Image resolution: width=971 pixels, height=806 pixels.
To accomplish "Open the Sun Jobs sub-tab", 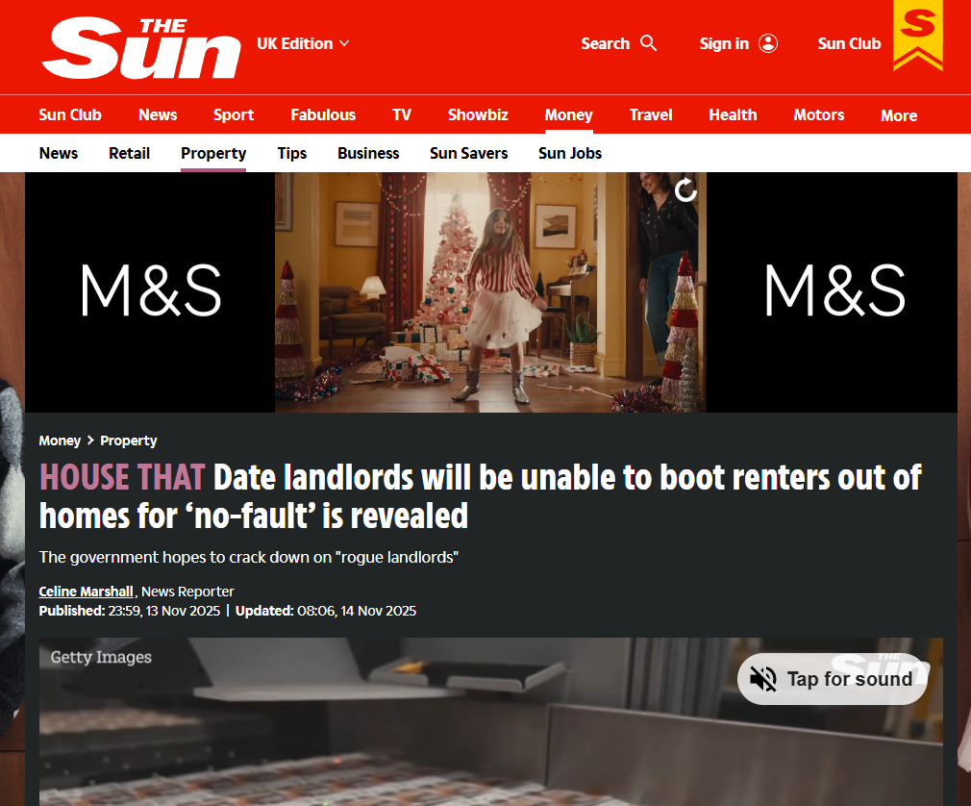I will point(570,153).
